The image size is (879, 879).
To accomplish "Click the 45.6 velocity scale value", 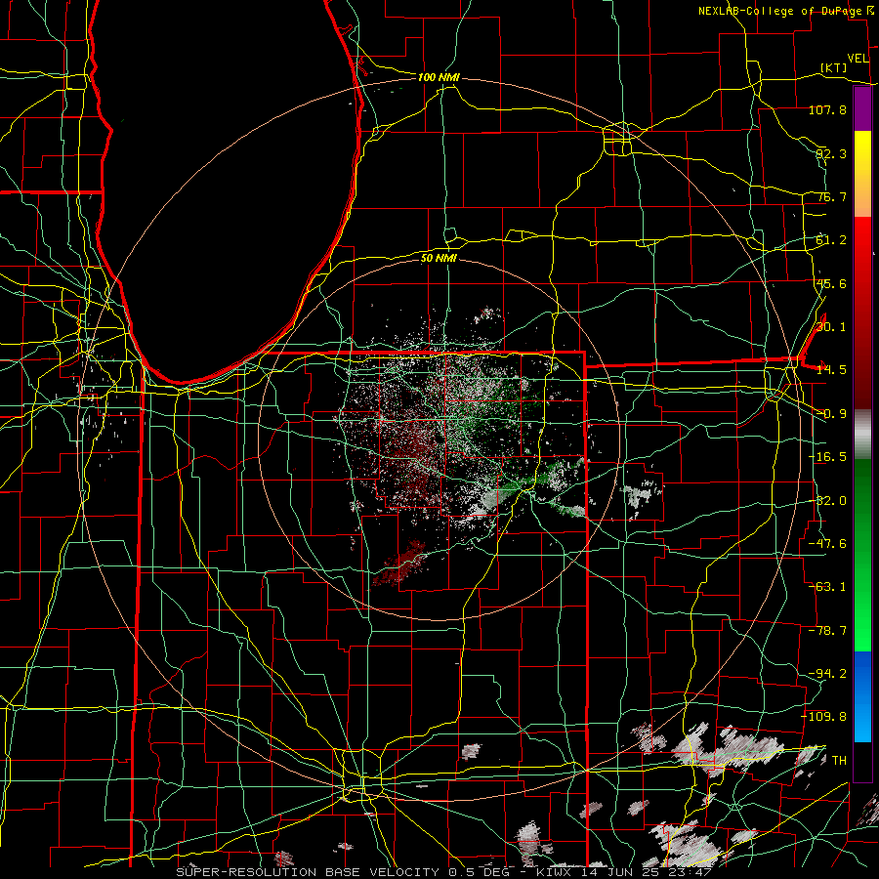I will pyautogui.click(x=831, y=283).
